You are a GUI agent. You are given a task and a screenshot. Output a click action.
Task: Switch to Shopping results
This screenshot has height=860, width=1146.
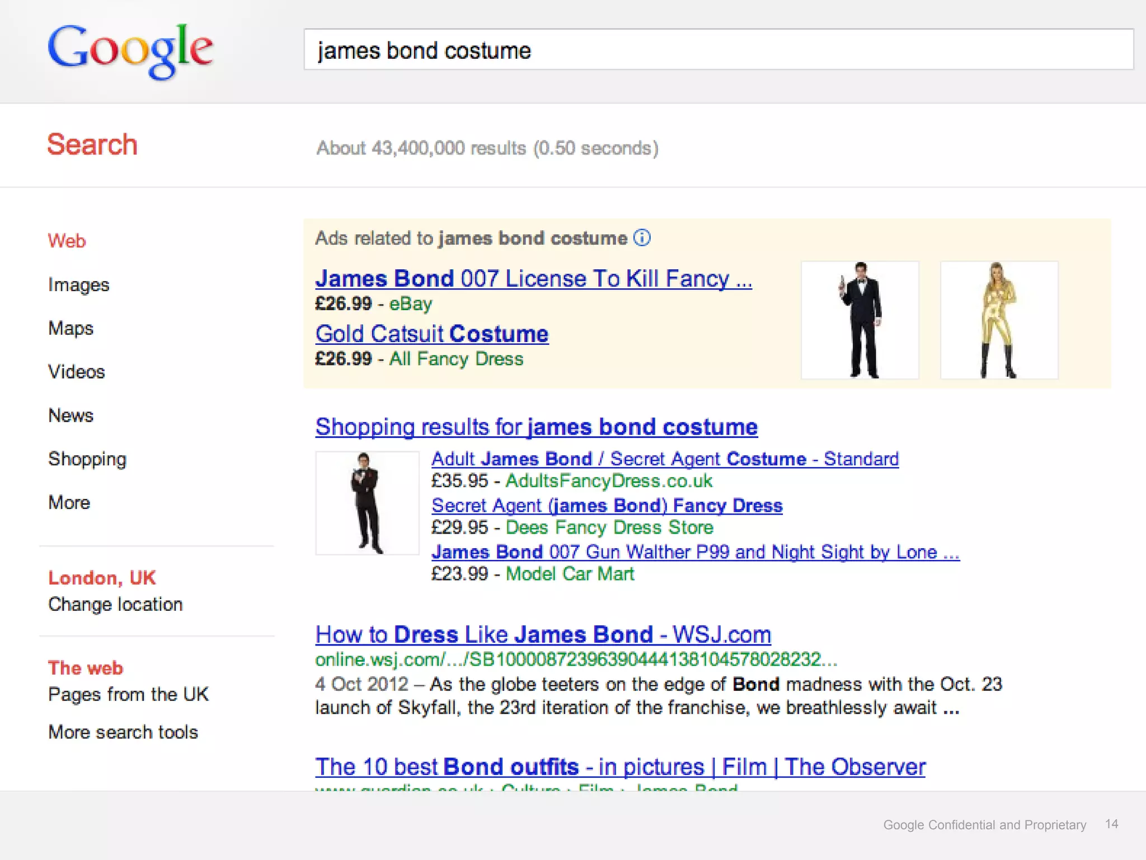87,460
